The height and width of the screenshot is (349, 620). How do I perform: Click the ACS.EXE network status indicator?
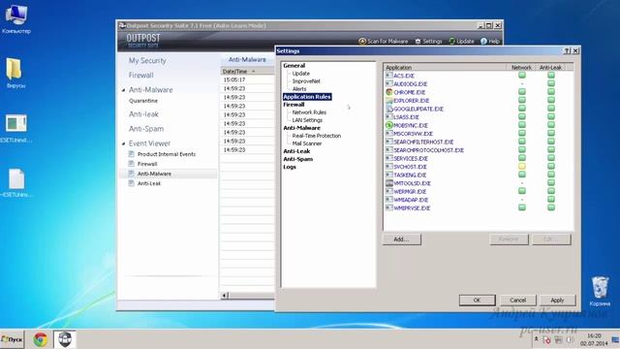(522, 76)
